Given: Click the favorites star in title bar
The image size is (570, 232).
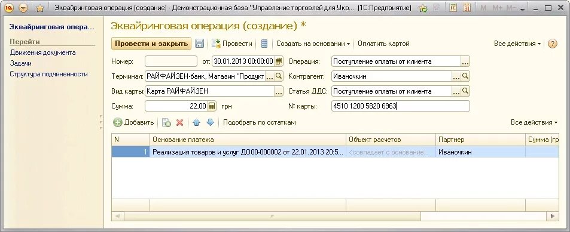Looking at the screenshot, I should pos(40,8).
